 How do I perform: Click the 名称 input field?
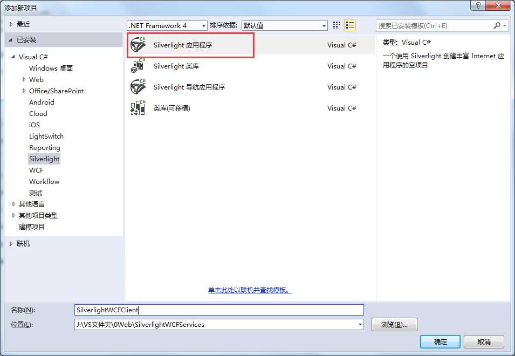click(219, 310)
